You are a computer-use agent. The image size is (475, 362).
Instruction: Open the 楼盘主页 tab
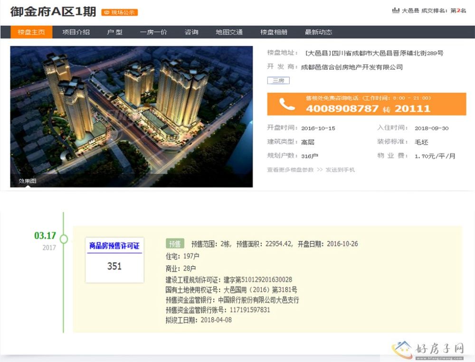31,32
